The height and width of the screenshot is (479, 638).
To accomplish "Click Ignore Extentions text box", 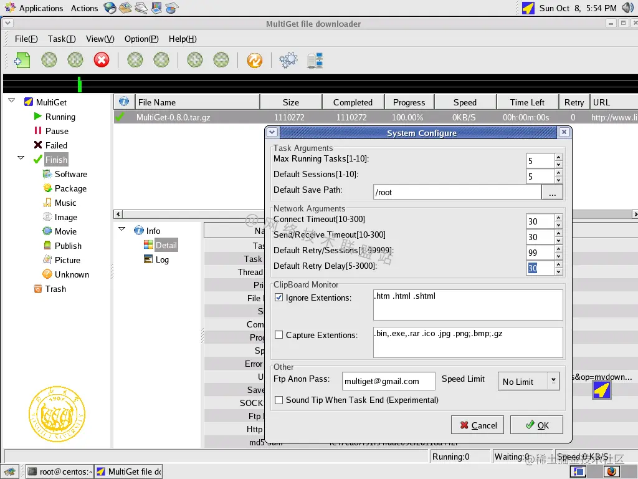I will tap(468, 304).
